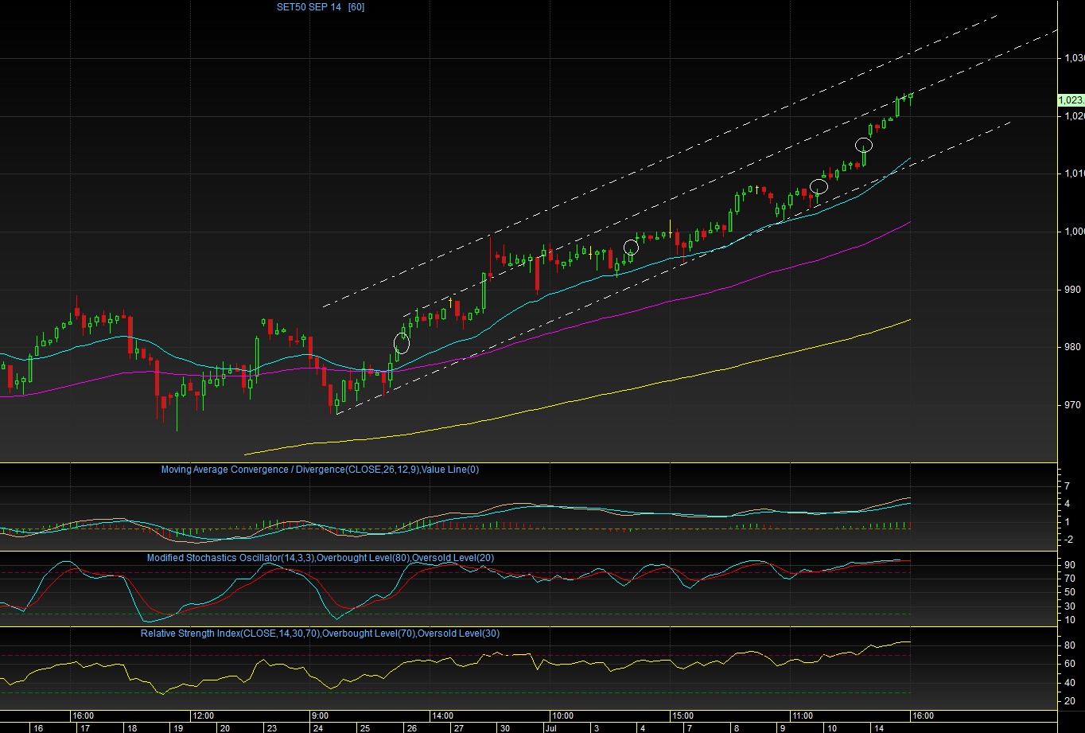The image size is (1085, 733).
Task: Click the 14:00 time axis label
Action: click(442, 715)
